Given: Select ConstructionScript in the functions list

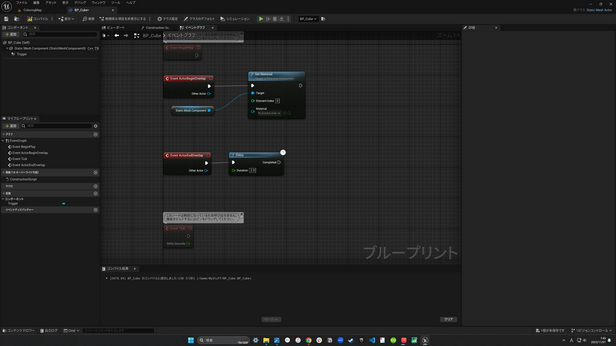Looking at the screenshot, I should pos(24,179).
